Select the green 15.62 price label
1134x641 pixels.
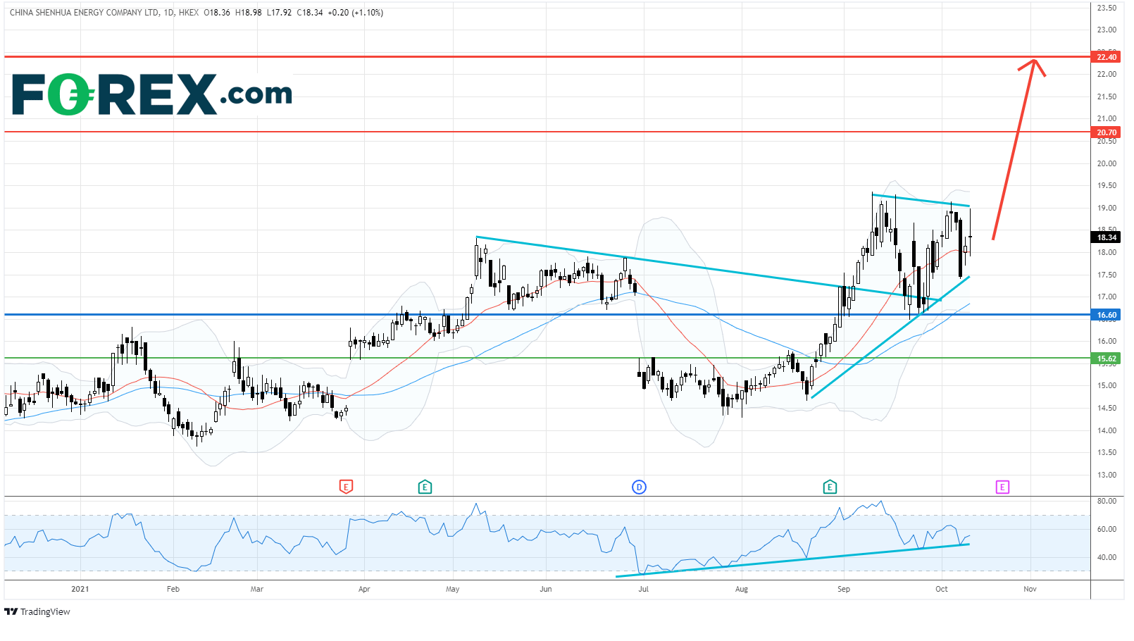1107,359
